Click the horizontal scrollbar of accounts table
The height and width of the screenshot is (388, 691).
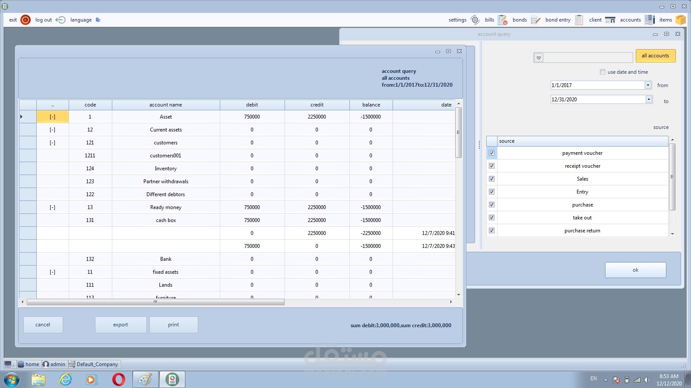[155, 302]
